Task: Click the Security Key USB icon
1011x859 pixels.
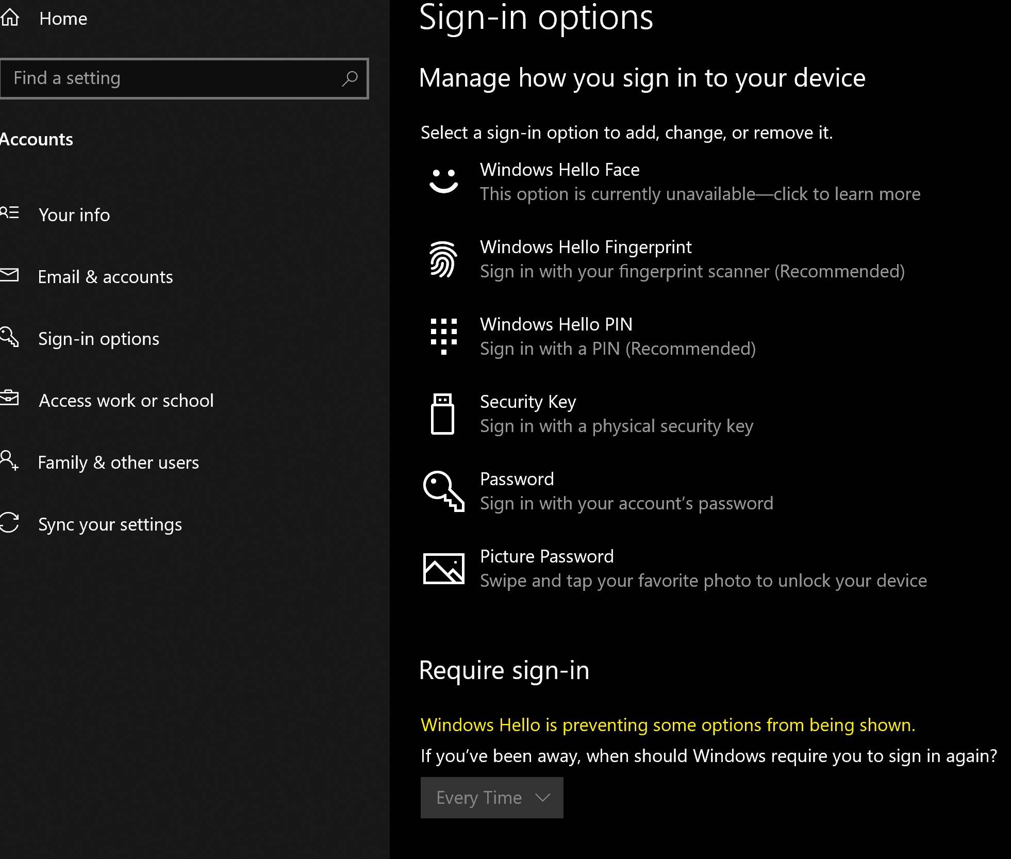Action: point(442,414)
